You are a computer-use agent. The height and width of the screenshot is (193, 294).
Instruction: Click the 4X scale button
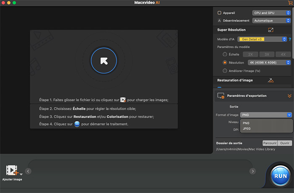tap(283, 54)
